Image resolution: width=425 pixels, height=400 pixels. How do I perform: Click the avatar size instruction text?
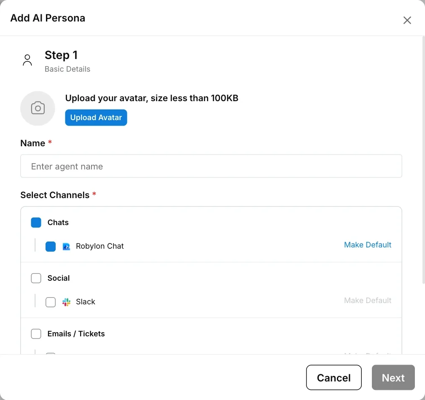(x=151, y=98)
